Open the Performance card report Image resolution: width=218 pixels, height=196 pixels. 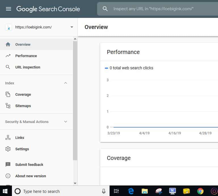pyautogui.click(x=123, y=52)
